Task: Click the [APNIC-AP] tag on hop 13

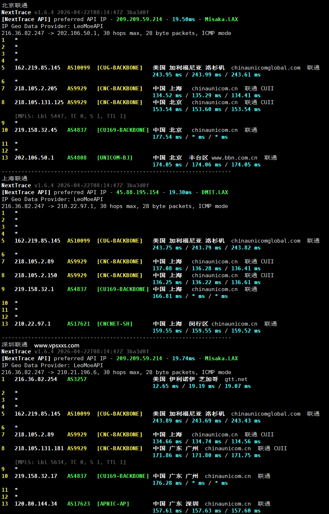Action: pos(113,503)
